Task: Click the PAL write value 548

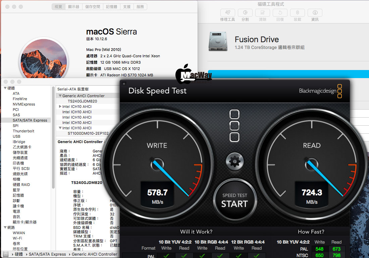Action: tap(319, 249)
